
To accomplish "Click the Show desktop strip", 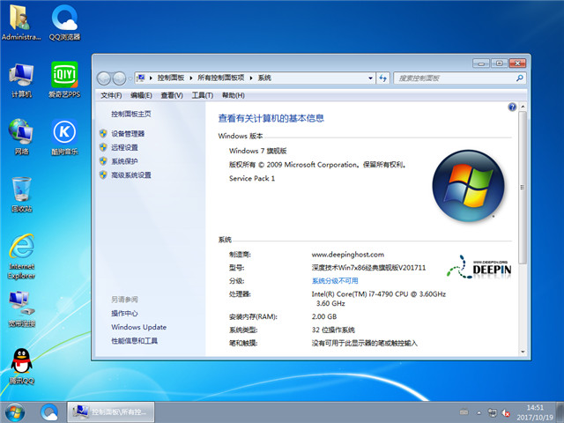I will click(x=560, y=412).
